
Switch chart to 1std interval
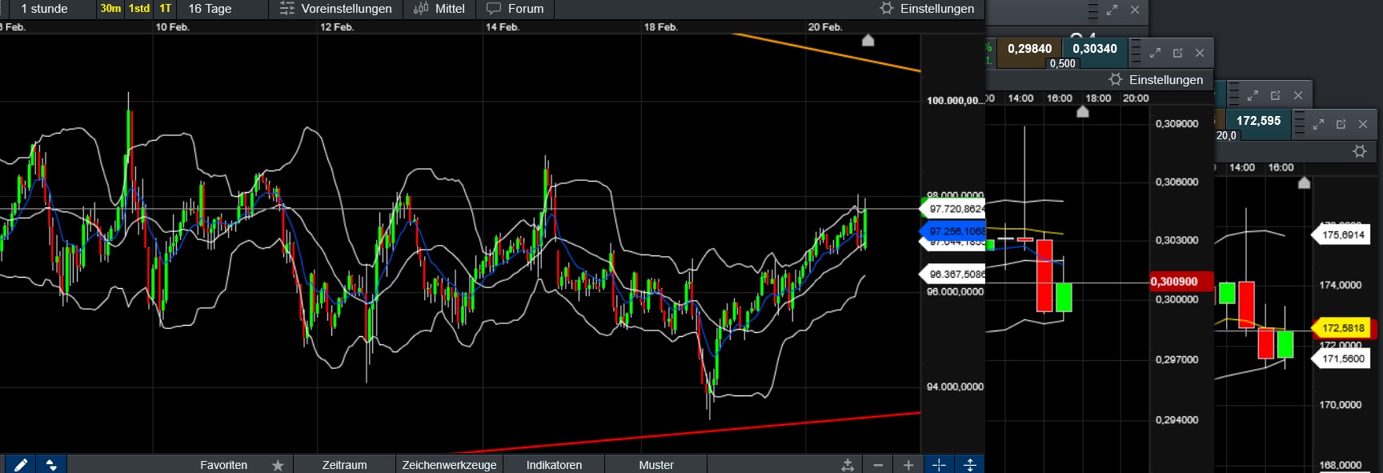tap(139, 9)
